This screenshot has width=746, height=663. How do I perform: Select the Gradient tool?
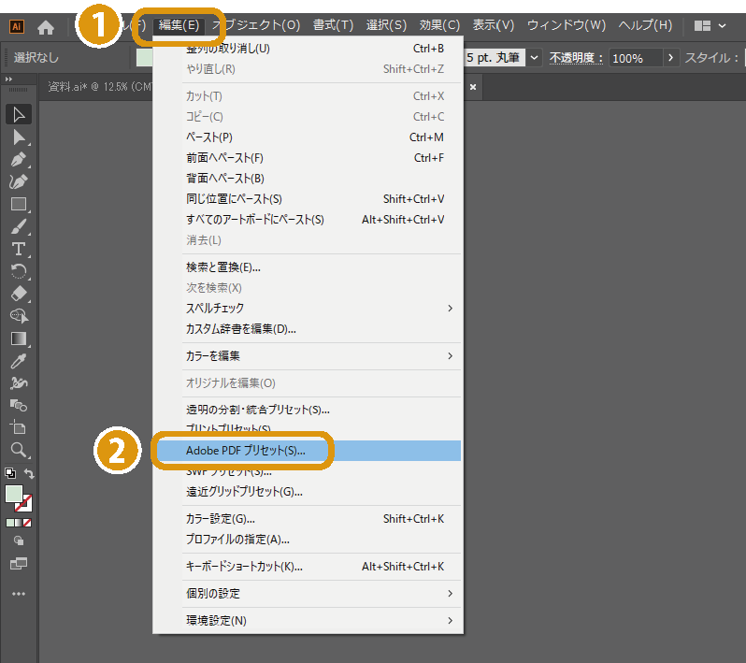[x=19, y=339]
